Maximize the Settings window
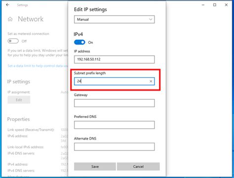Image resolution: width=234 pixels, height=178 pixels. coord(215,5)
